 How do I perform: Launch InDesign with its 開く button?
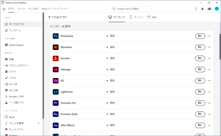[200, 69]
